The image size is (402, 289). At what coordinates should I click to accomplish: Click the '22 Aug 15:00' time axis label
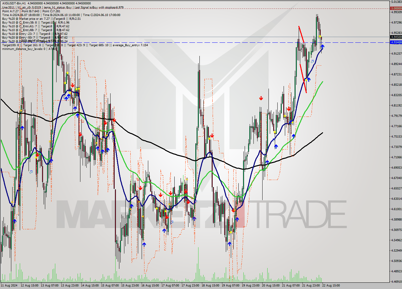tap(331, 286)
